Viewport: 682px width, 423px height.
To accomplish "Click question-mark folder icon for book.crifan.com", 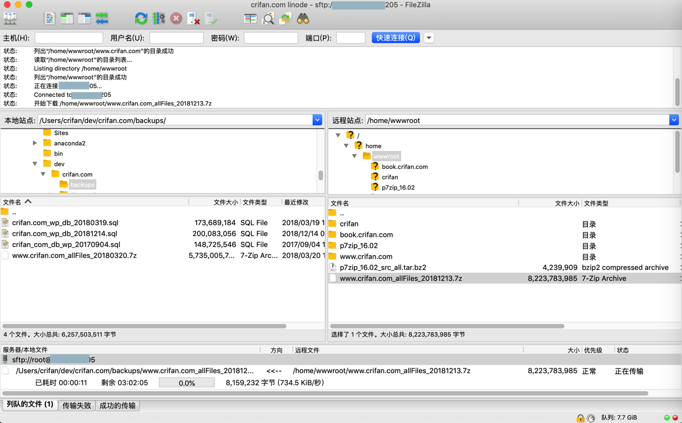I will [x=375, y=166].
